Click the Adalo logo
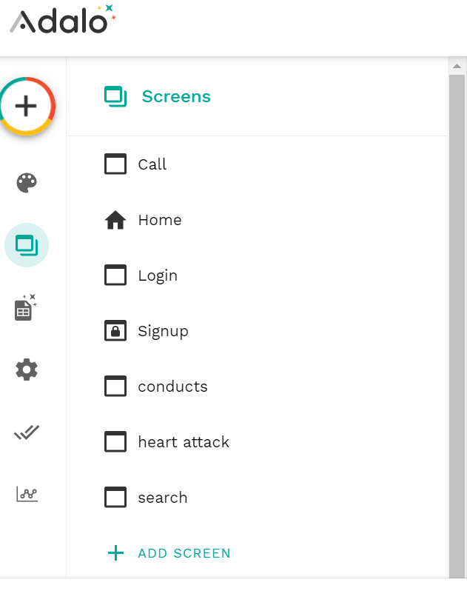Screen dimensions: 467x608 click(63, 19)
